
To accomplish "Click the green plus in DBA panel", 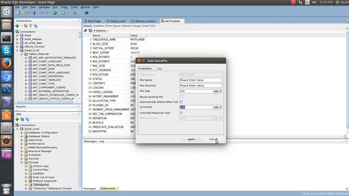I will click(17, 120).
